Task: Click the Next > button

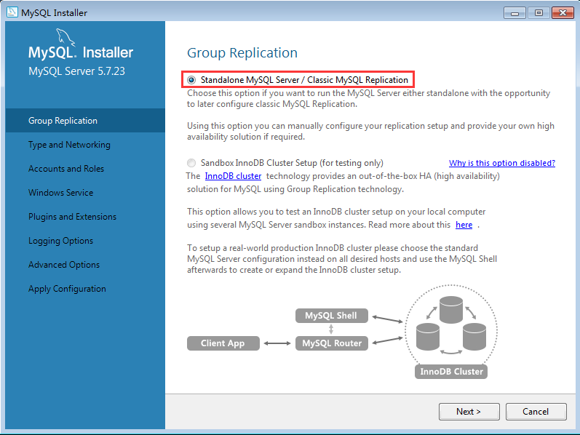Action: (x=469, y=411)
